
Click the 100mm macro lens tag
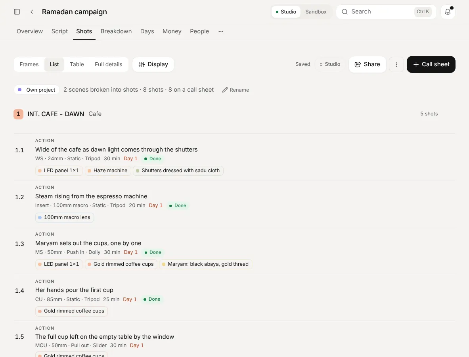64,217
